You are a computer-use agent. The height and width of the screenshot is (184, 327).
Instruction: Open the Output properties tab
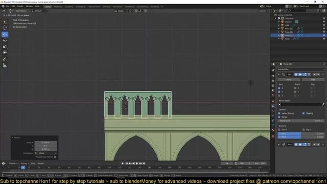[273, 81]
